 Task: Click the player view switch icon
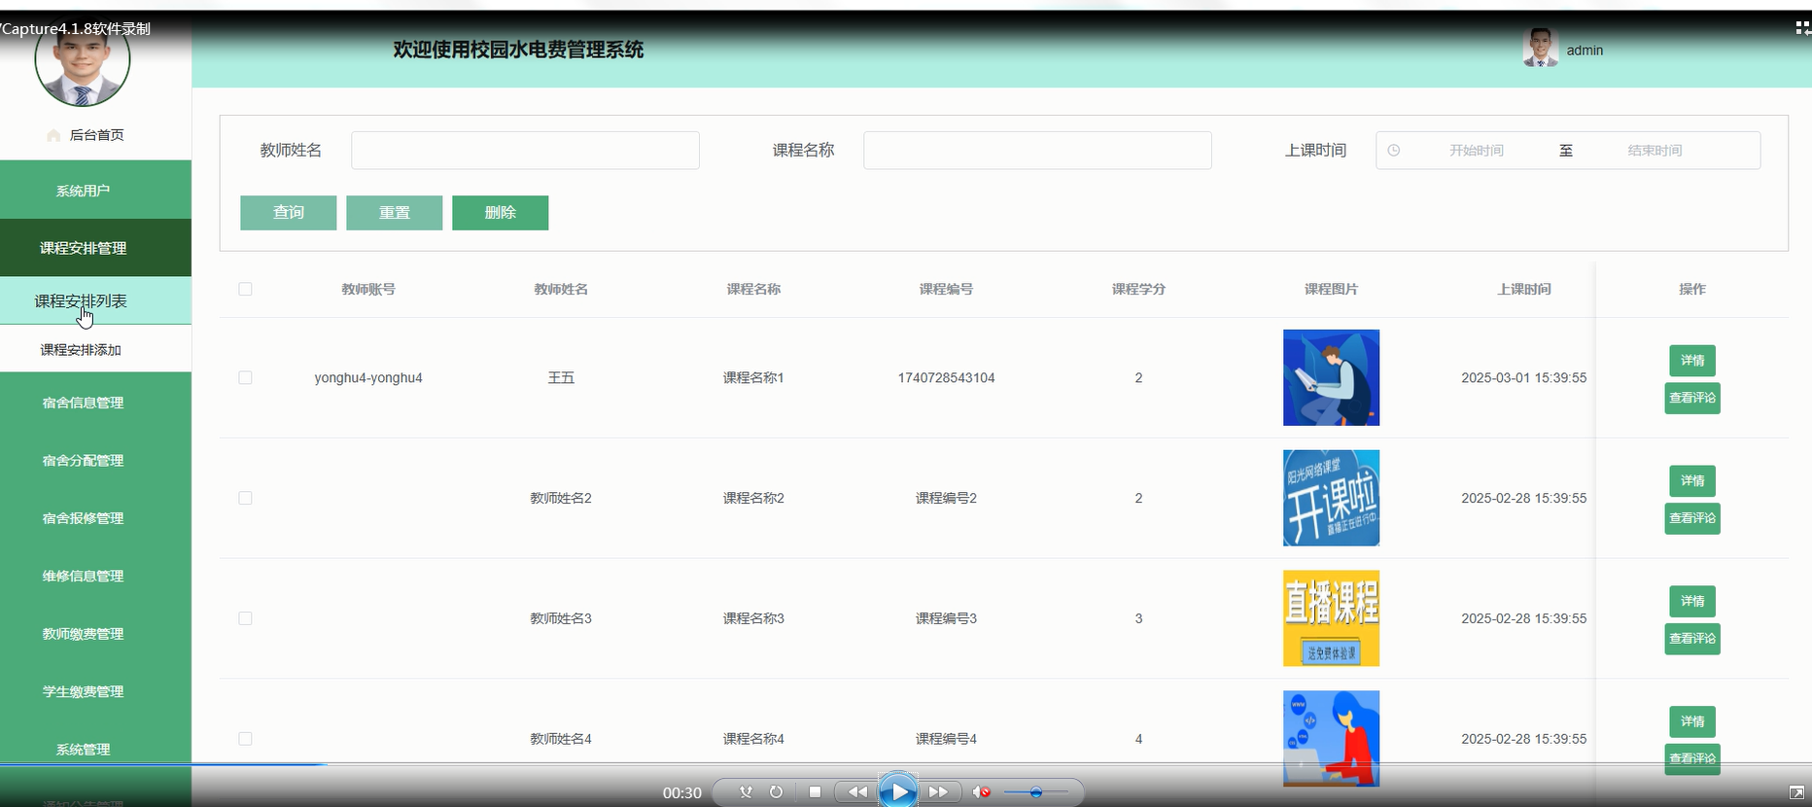1802,27
